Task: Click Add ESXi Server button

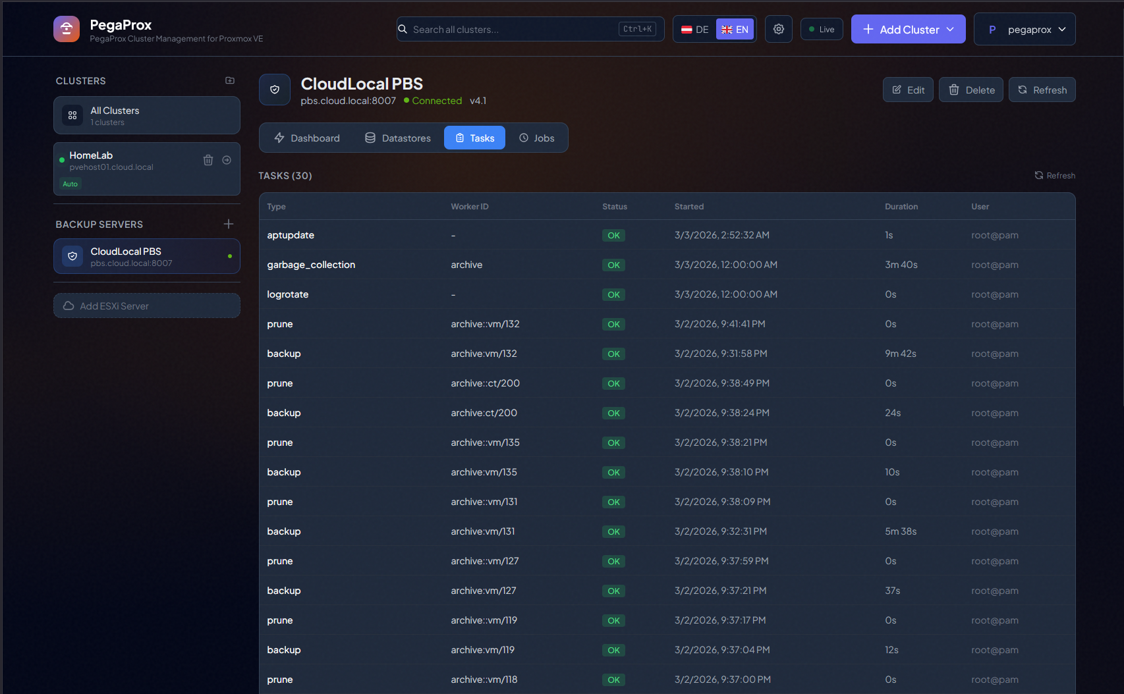Action: click(x=147, y=306)
